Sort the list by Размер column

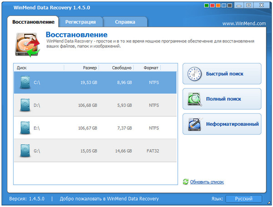90,68
